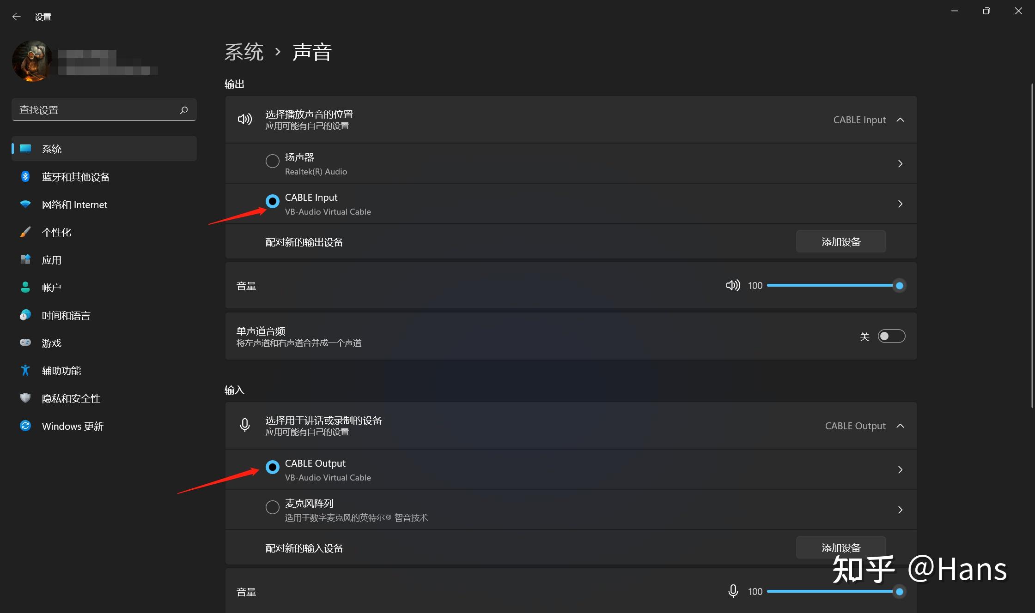
Task: Click the search magnifier icon
Action: pyautogui.click(x=184, y=110)
